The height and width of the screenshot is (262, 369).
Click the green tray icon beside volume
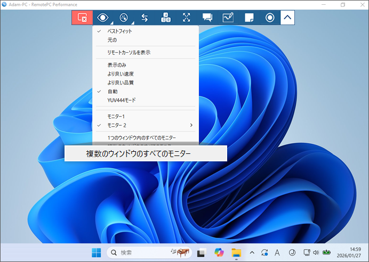[326, 252]
